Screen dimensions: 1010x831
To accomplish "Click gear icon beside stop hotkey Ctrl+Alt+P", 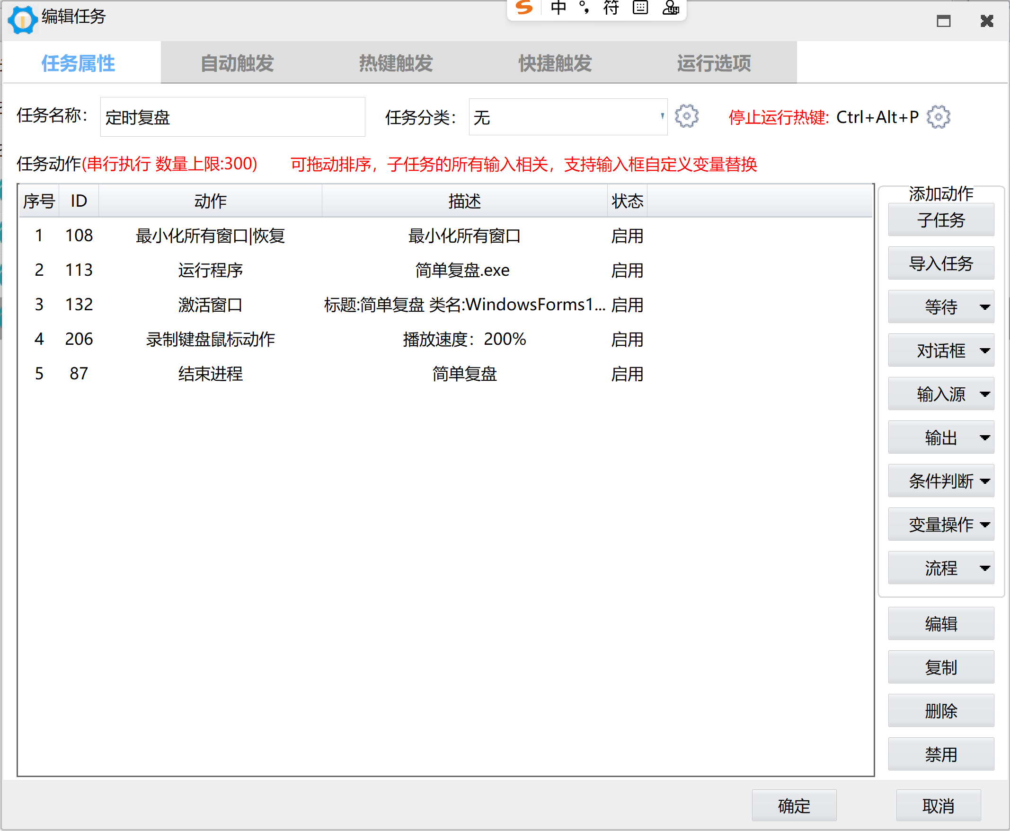I will [x=938, y=117].
